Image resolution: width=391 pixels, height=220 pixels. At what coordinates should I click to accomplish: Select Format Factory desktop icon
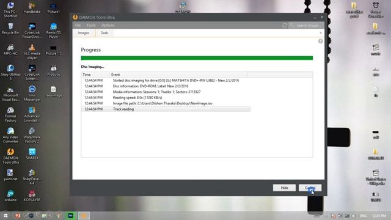click(x=10, y=114)
